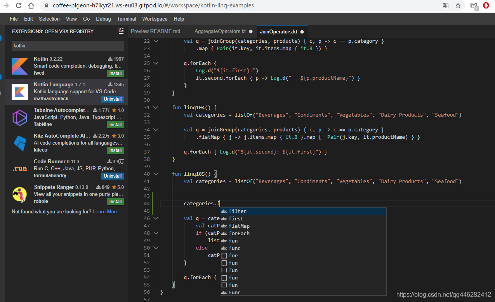Click Snippets Ranger 0.13.0 extension title
This screenshot has height=302, width=495.
[61, 187]
